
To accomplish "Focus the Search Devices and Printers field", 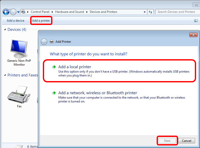I will pyautogui.click(x=177, y=12).
